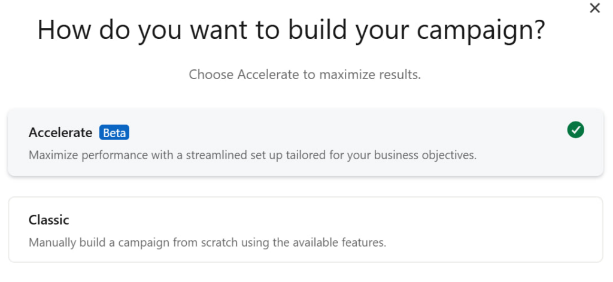This screenshot has height=282, width=613.
Task: Click the 'How do you want to build' heading
Action: (x=291, y=31)
